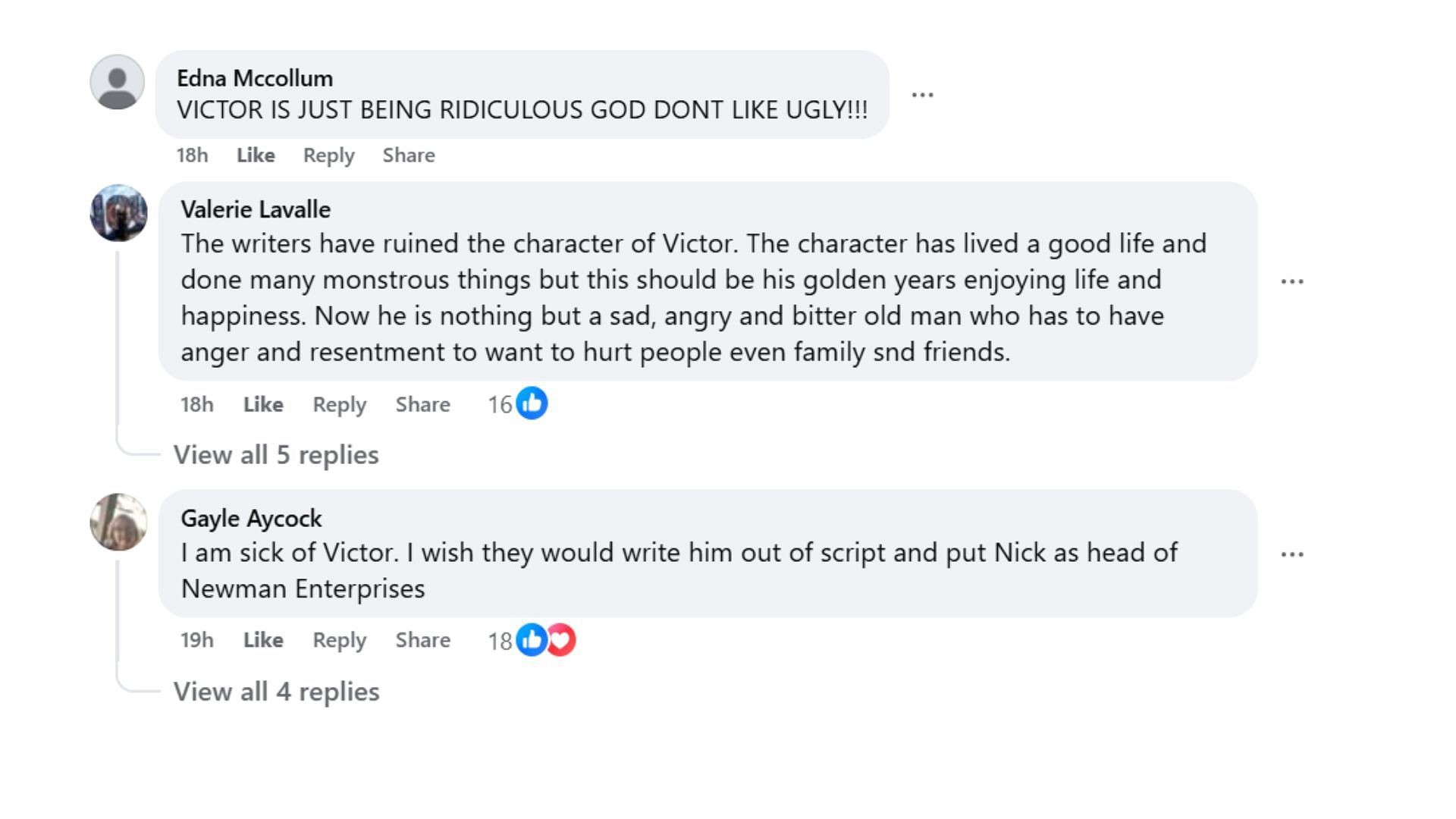Expand all 4 replies under Gayle's comment
The image size is (1456, 819).
[x=276, y=692]
